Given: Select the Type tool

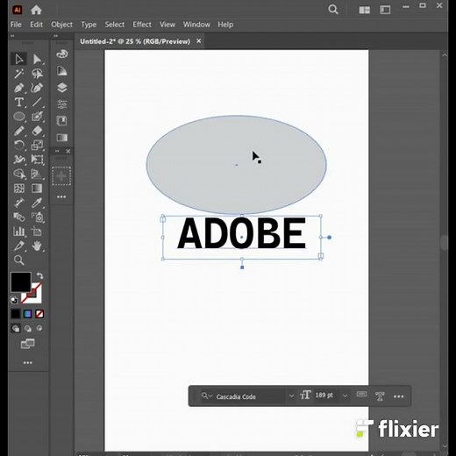Looking at the screenshot, I should click(x=19, y=102).
